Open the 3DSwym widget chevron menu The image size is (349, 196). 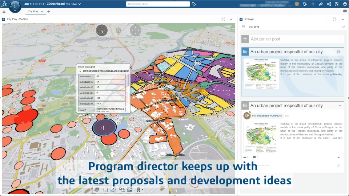[x=343, y=19]
